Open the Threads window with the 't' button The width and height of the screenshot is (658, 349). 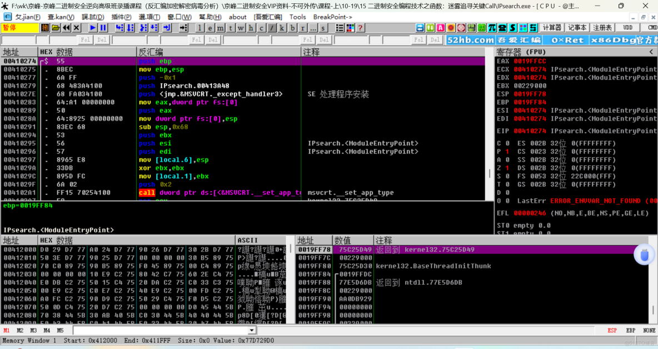[231, 28]
